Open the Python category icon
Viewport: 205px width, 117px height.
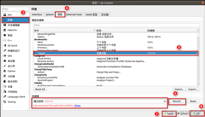5,71
